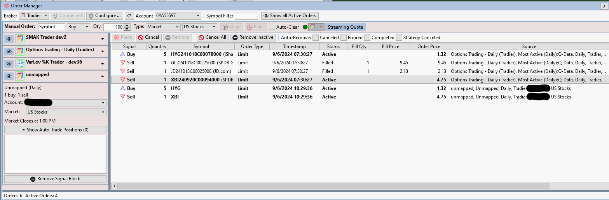Viewport: 609px width, 200px height.
Task: Check the Canceled auto-remove checkbox
Action: (316, 38)
